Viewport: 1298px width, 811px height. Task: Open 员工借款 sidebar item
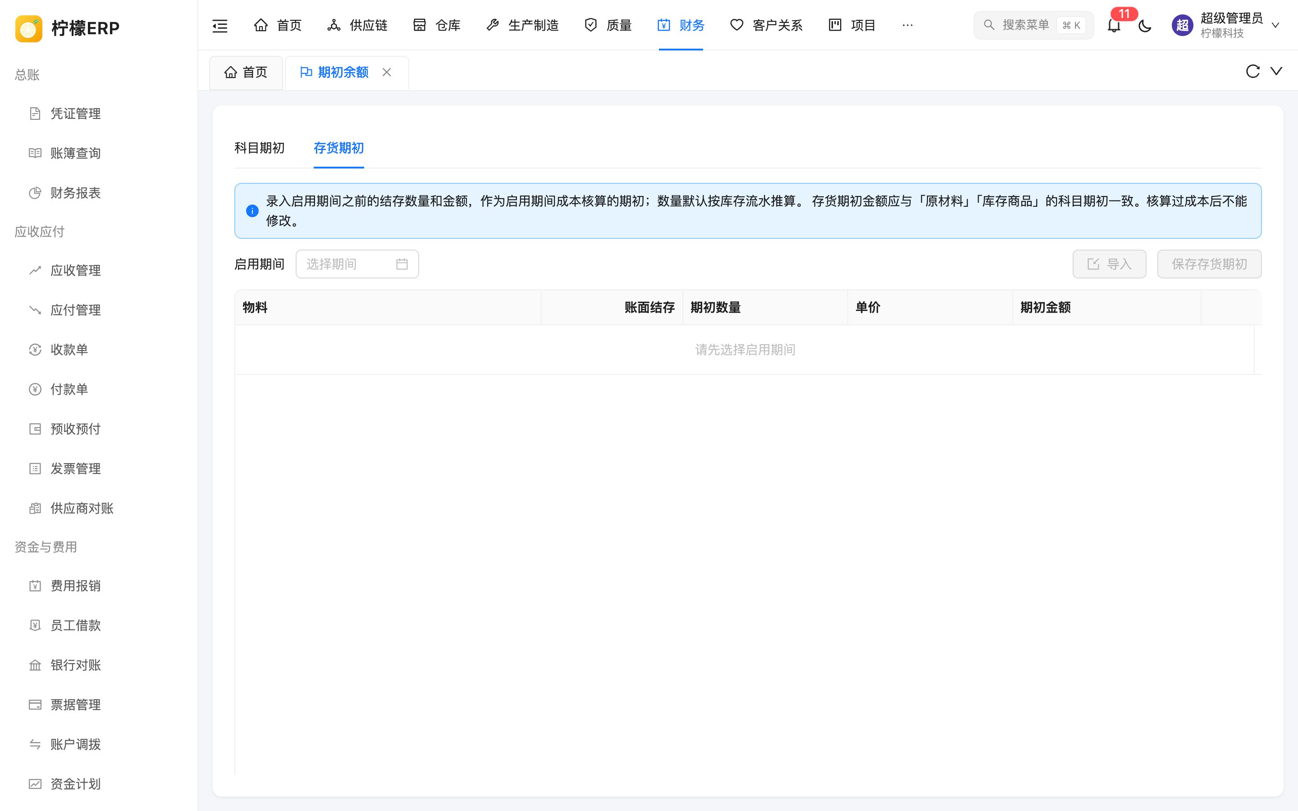click(99, 625)
